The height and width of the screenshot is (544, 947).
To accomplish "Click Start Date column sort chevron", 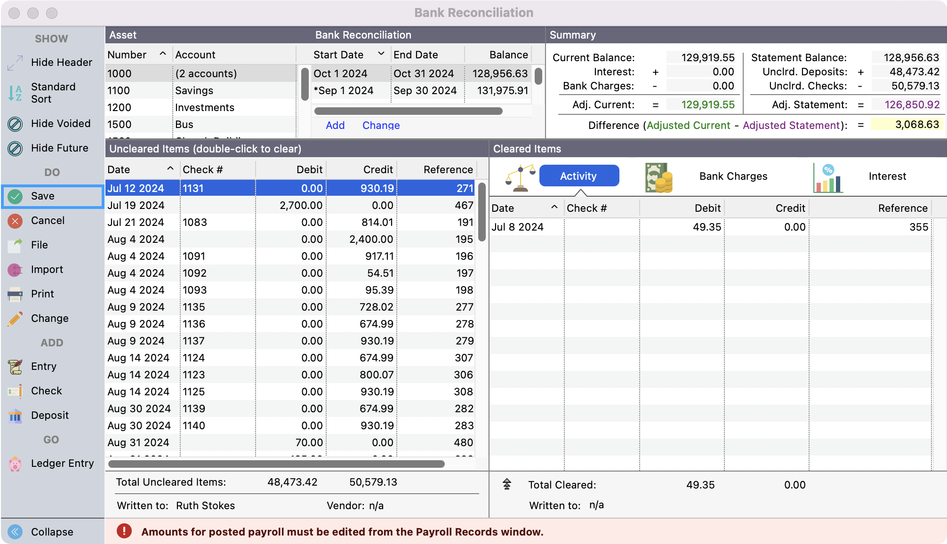I will (x=381, y=54).
